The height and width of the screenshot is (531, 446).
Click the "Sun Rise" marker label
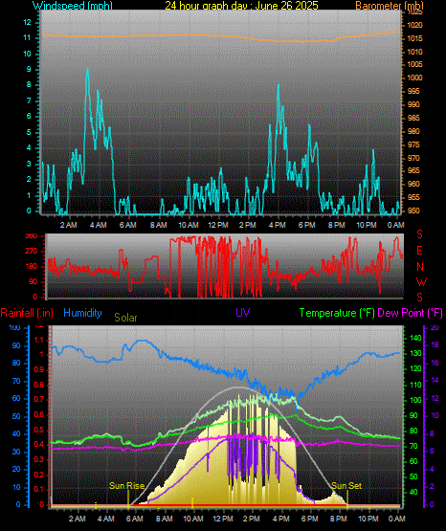click(127, 486)
